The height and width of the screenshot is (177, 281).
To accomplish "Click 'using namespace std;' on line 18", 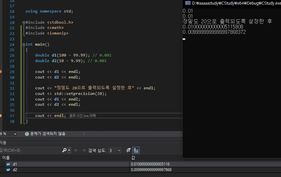I will (49, 11).
